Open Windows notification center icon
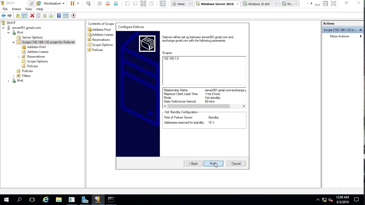 356,200
